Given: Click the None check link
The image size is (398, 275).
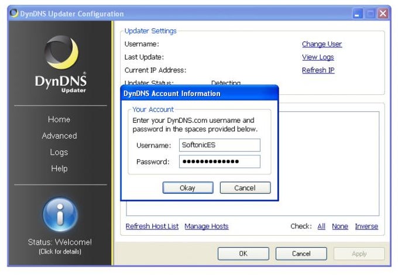Looking at the screenshot, I should click(340, 226).
